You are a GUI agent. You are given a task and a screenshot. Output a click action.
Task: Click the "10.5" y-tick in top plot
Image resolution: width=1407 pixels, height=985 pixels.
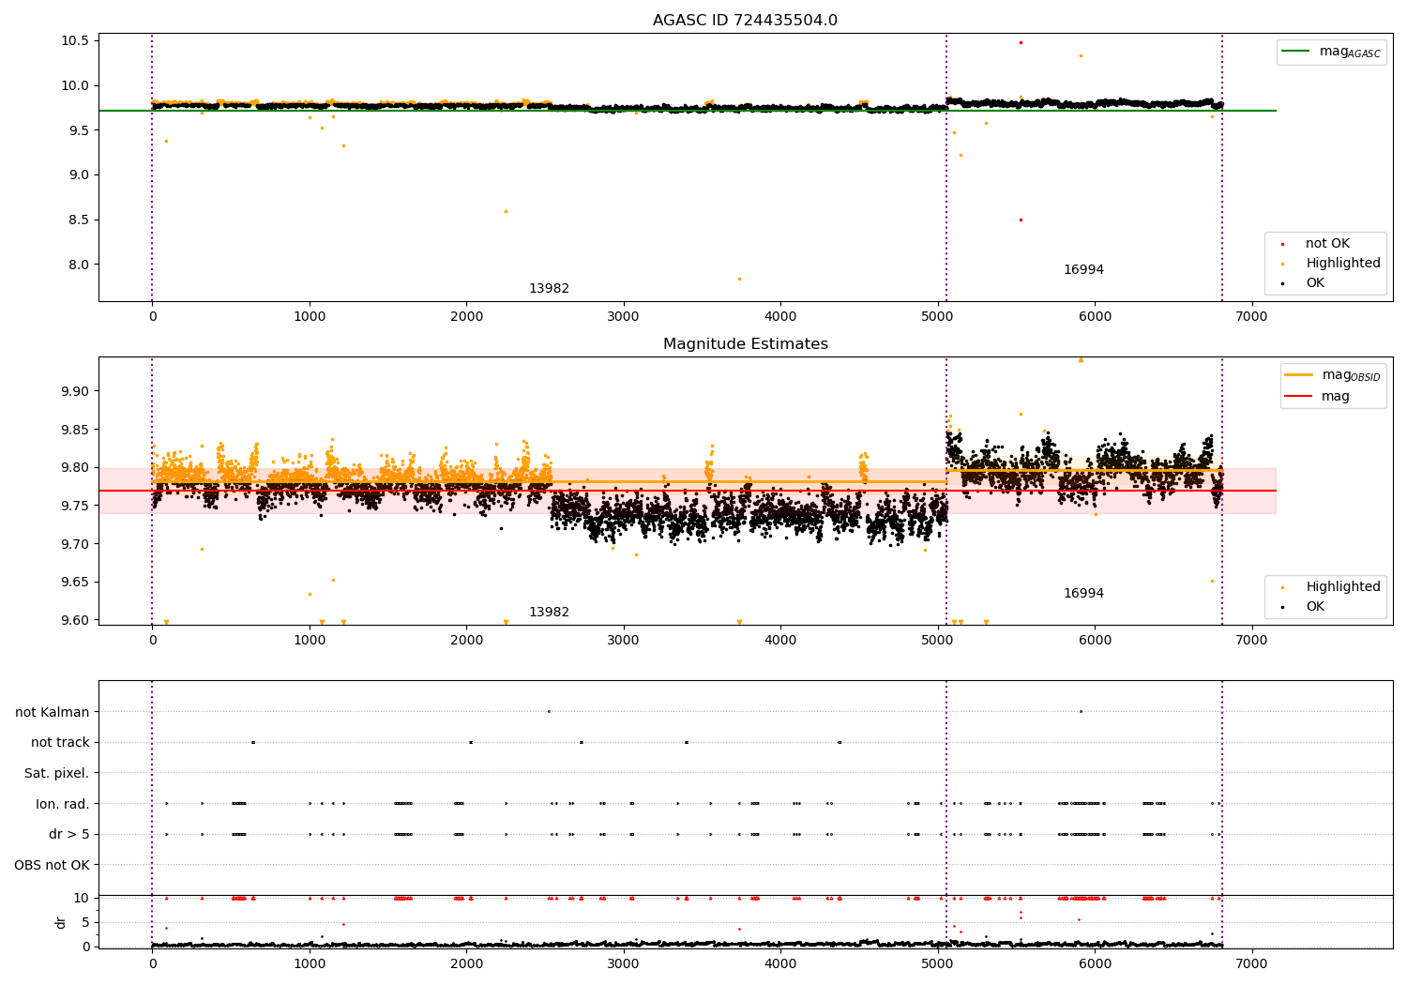(75, 40)
